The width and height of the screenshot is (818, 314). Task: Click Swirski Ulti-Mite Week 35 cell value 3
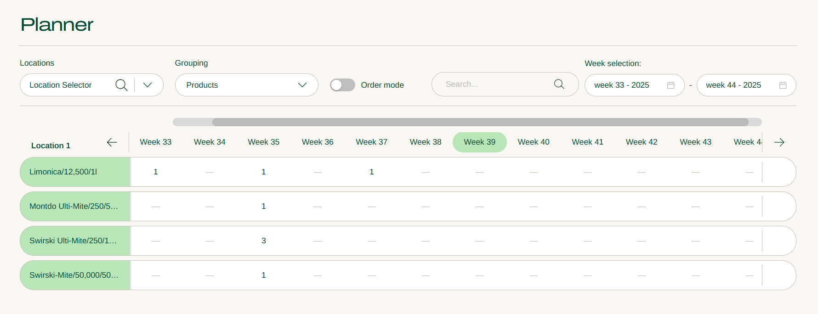point(264,241)
